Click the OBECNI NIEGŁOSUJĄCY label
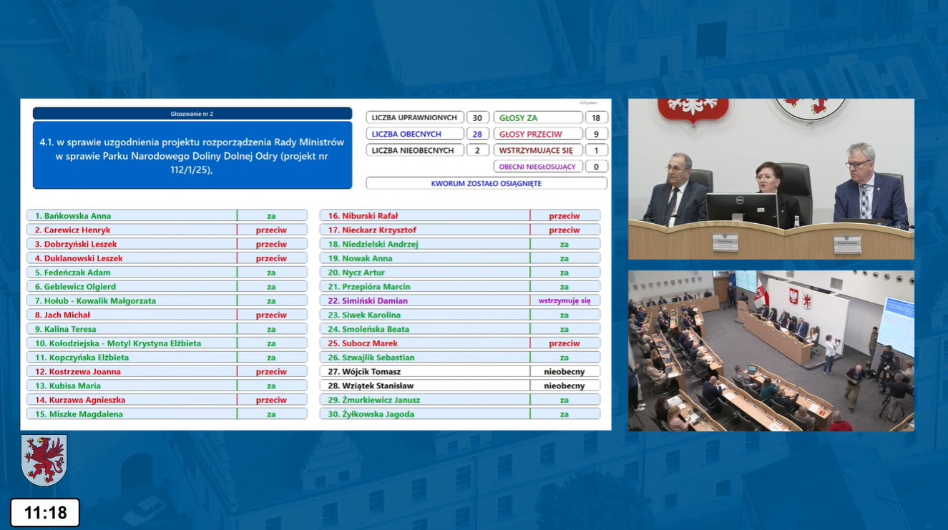 pyautogui.click(x=538, y=167)
